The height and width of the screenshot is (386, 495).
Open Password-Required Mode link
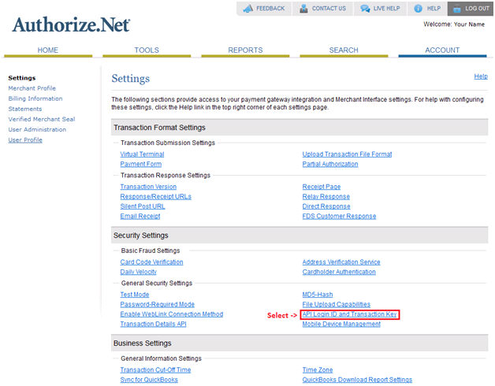(157, 305)
